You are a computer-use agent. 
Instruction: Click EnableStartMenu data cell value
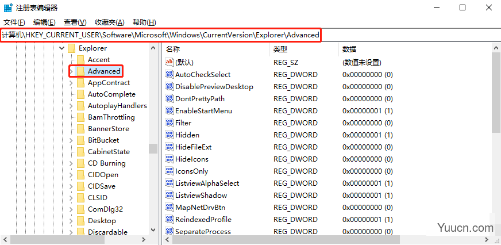368,110
